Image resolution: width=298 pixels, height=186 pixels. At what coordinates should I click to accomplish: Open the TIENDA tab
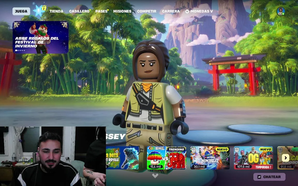point(56,11)
